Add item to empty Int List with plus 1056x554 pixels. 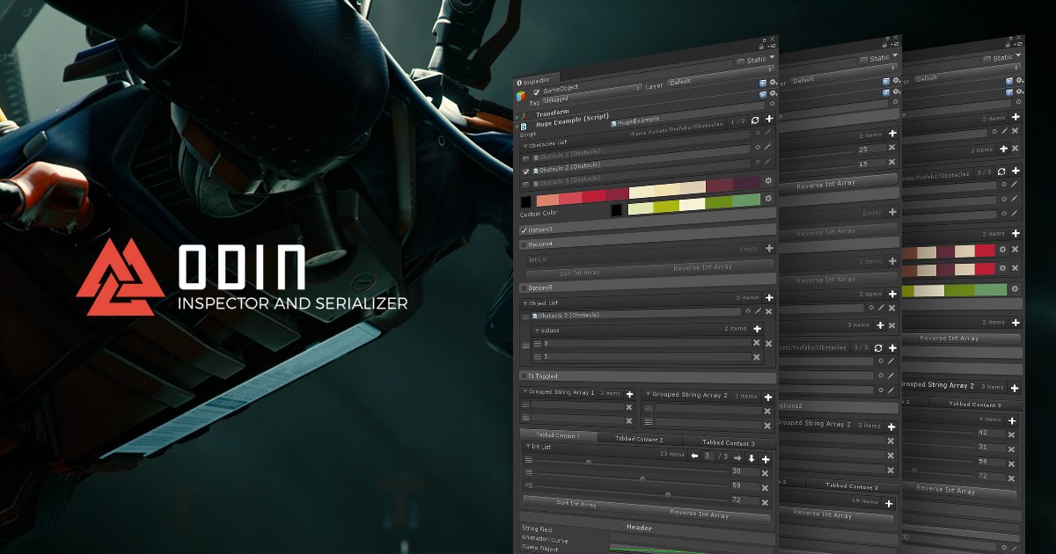tap(769, 249)
